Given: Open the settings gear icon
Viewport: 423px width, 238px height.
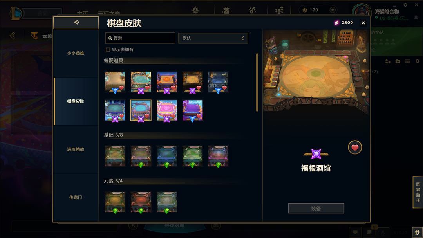Looking at the screenshot, I should (x=405, y=5).
